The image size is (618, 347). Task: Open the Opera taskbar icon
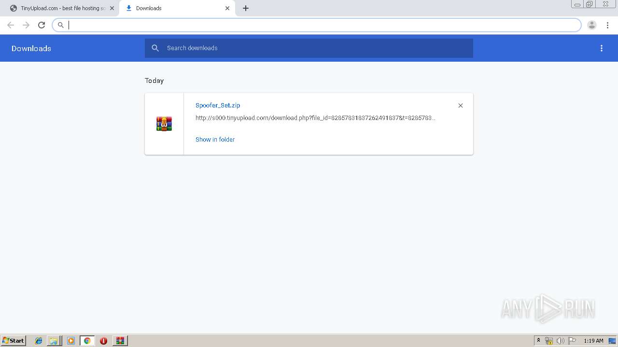coord(103,341)
